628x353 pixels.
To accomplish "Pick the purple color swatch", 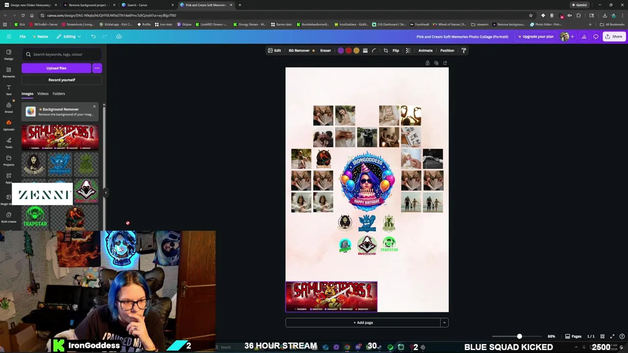I will click(340, 50).
